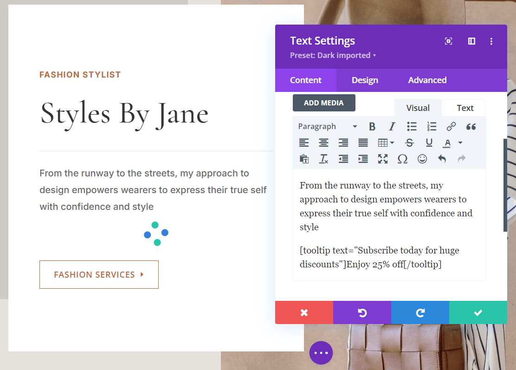Click inside the tooltip shortcode text

coord(379,257)
